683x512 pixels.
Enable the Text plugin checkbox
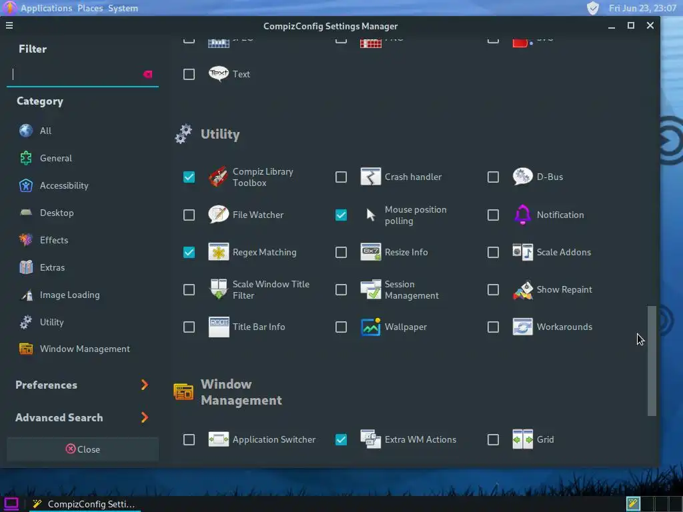pyautogui.click(x=189, y=75)
